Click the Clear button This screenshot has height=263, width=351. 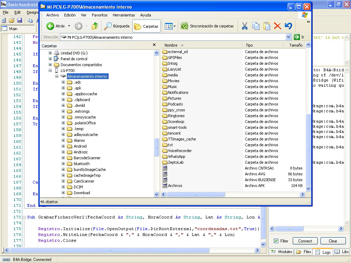click(x=333, y=241)
